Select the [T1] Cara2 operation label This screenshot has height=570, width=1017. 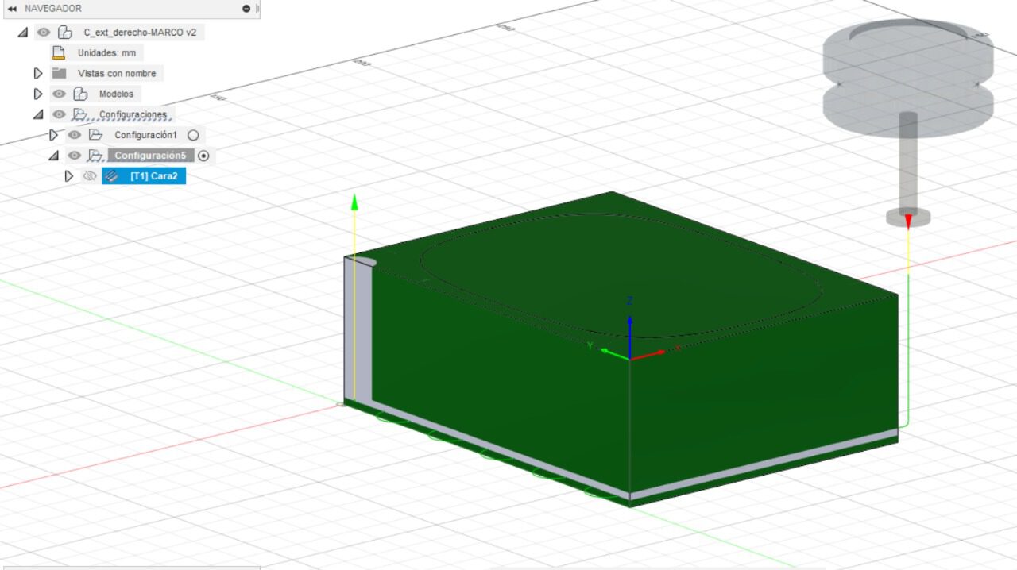tap(154, 176)
